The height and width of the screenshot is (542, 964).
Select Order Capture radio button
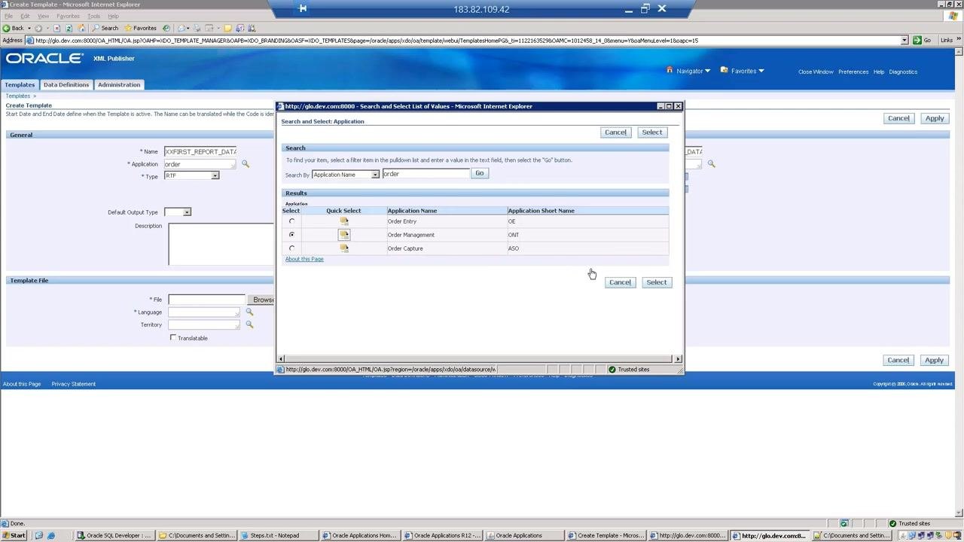tap(291, 248)
